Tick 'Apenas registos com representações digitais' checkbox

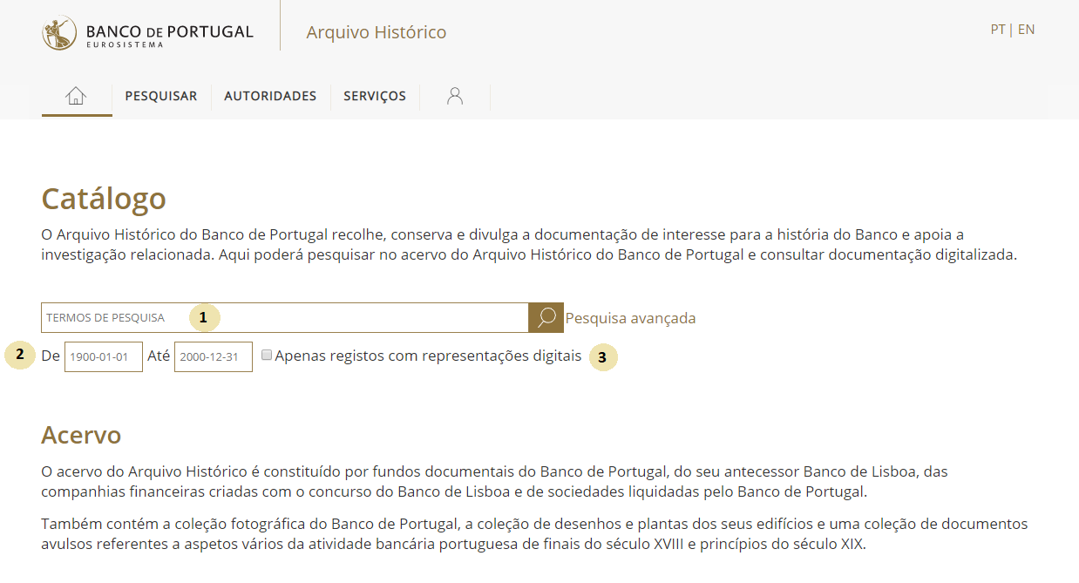(x=267, y=356)
